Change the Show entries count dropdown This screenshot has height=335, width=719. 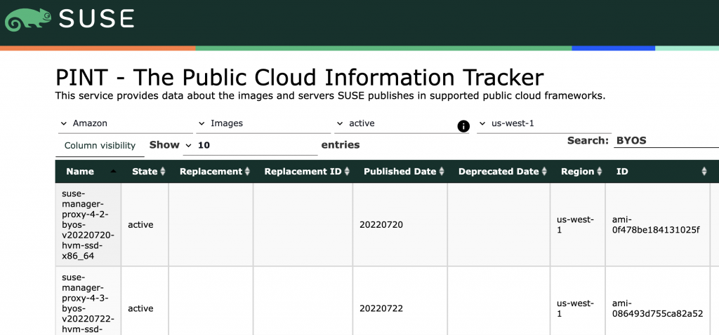250,145
